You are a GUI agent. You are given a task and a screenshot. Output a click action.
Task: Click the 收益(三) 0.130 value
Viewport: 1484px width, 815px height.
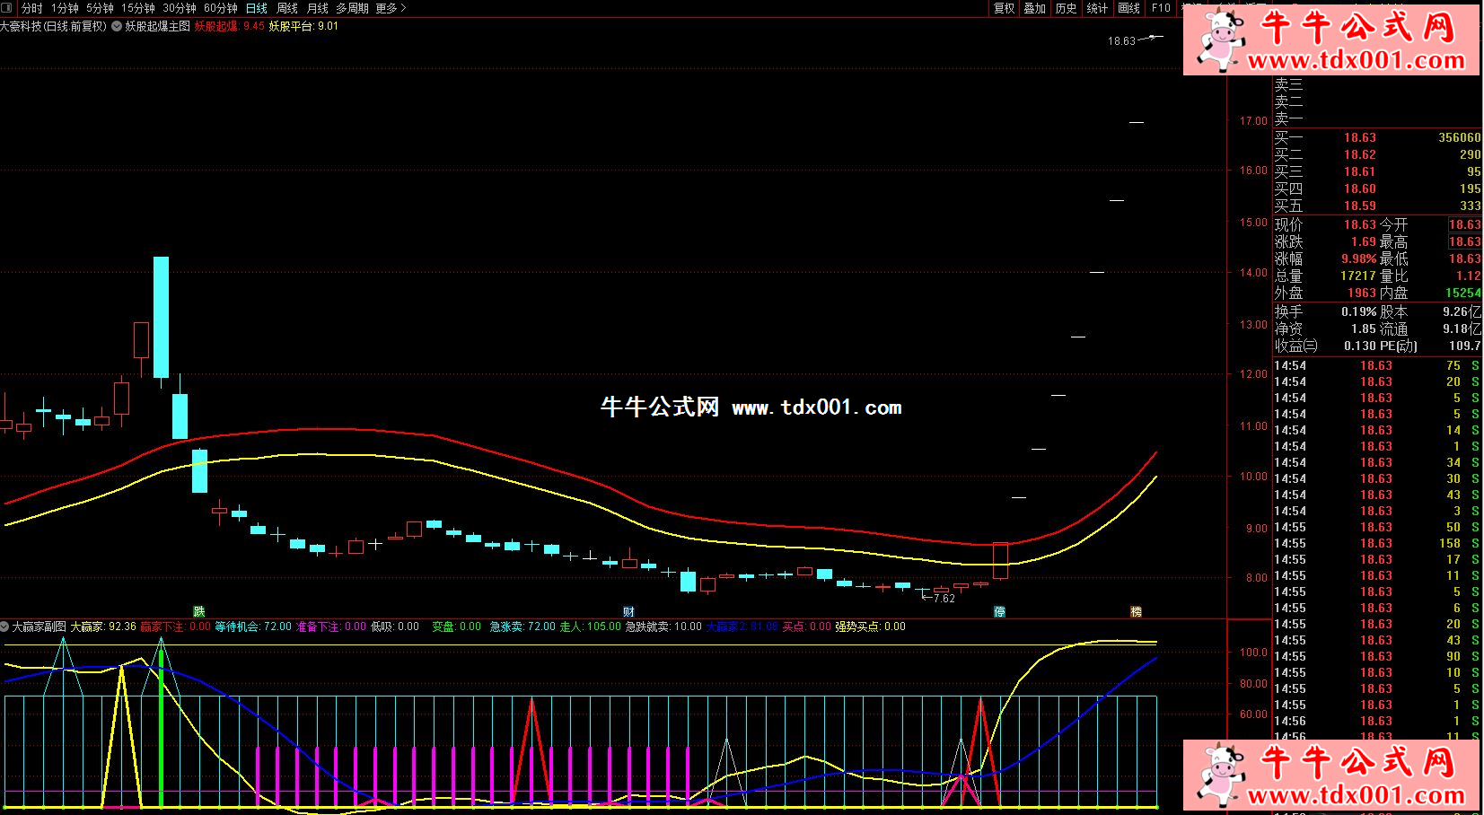tap(1361, 346)
